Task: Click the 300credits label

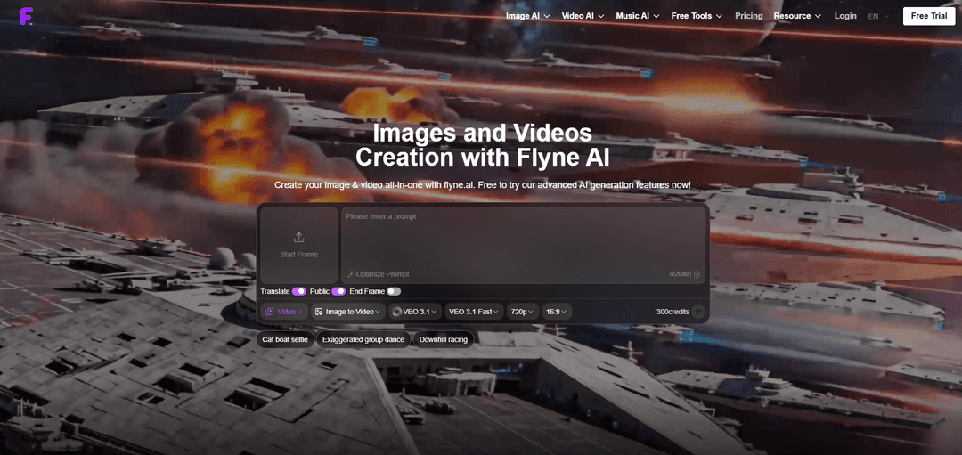Action: [x=673, y=312]
